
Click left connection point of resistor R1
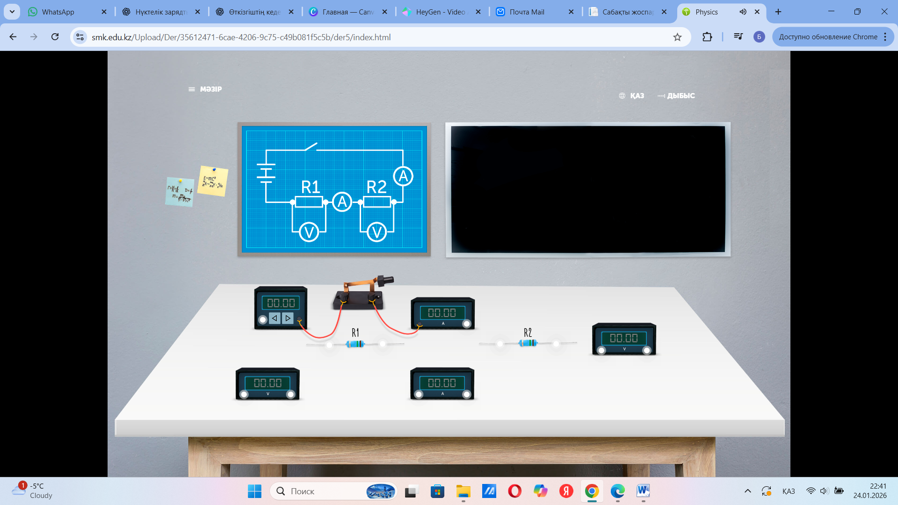click(329, 345)
